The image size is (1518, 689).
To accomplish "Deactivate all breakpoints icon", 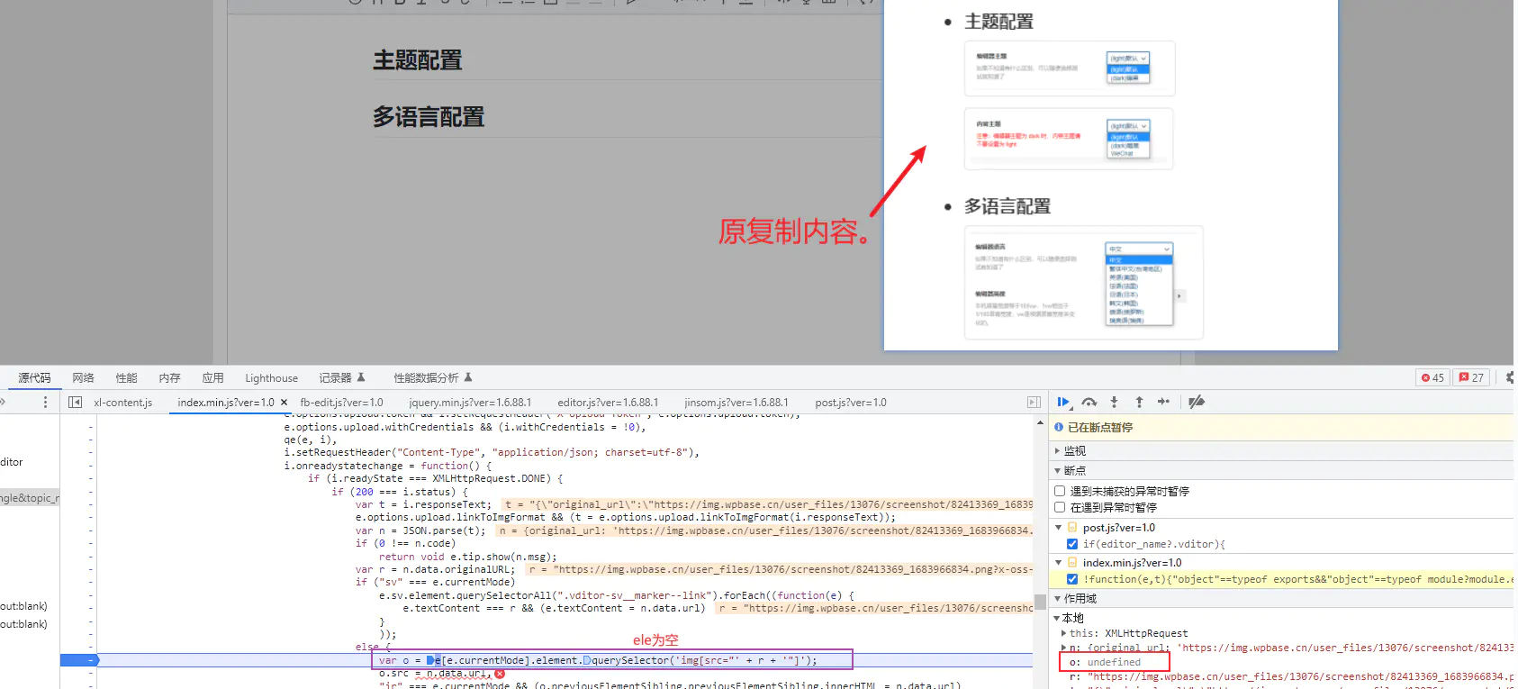I will [1197, 402].
